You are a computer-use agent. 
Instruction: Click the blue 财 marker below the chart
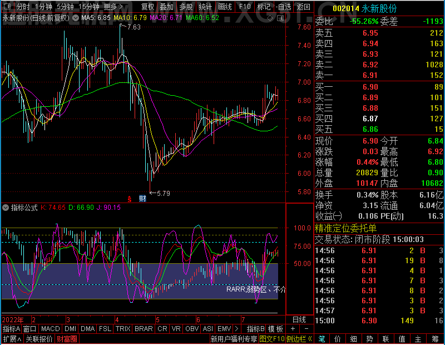tap(142, 199)
